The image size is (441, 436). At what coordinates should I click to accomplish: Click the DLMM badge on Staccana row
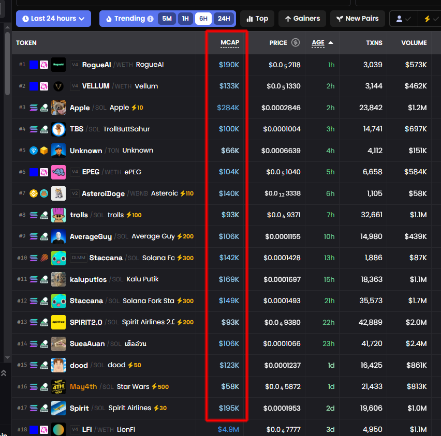[79, 258]
